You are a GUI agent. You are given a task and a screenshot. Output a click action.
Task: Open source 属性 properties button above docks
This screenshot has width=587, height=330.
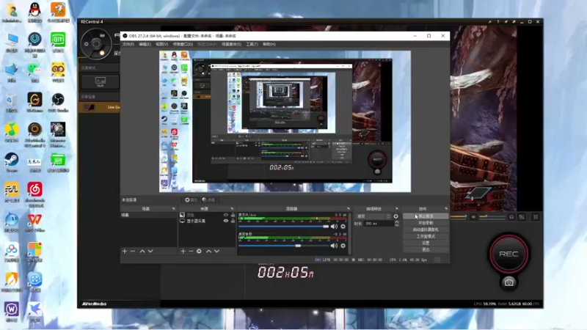click(191, 199)
